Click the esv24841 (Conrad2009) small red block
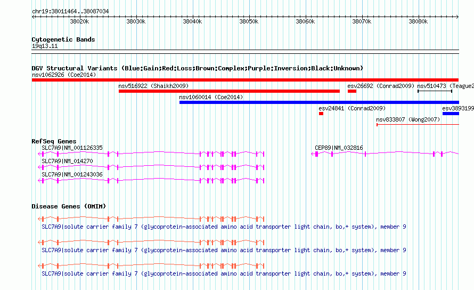Viewport: 474px width, 290px height. pyautogui.click(x=321, y=114)
